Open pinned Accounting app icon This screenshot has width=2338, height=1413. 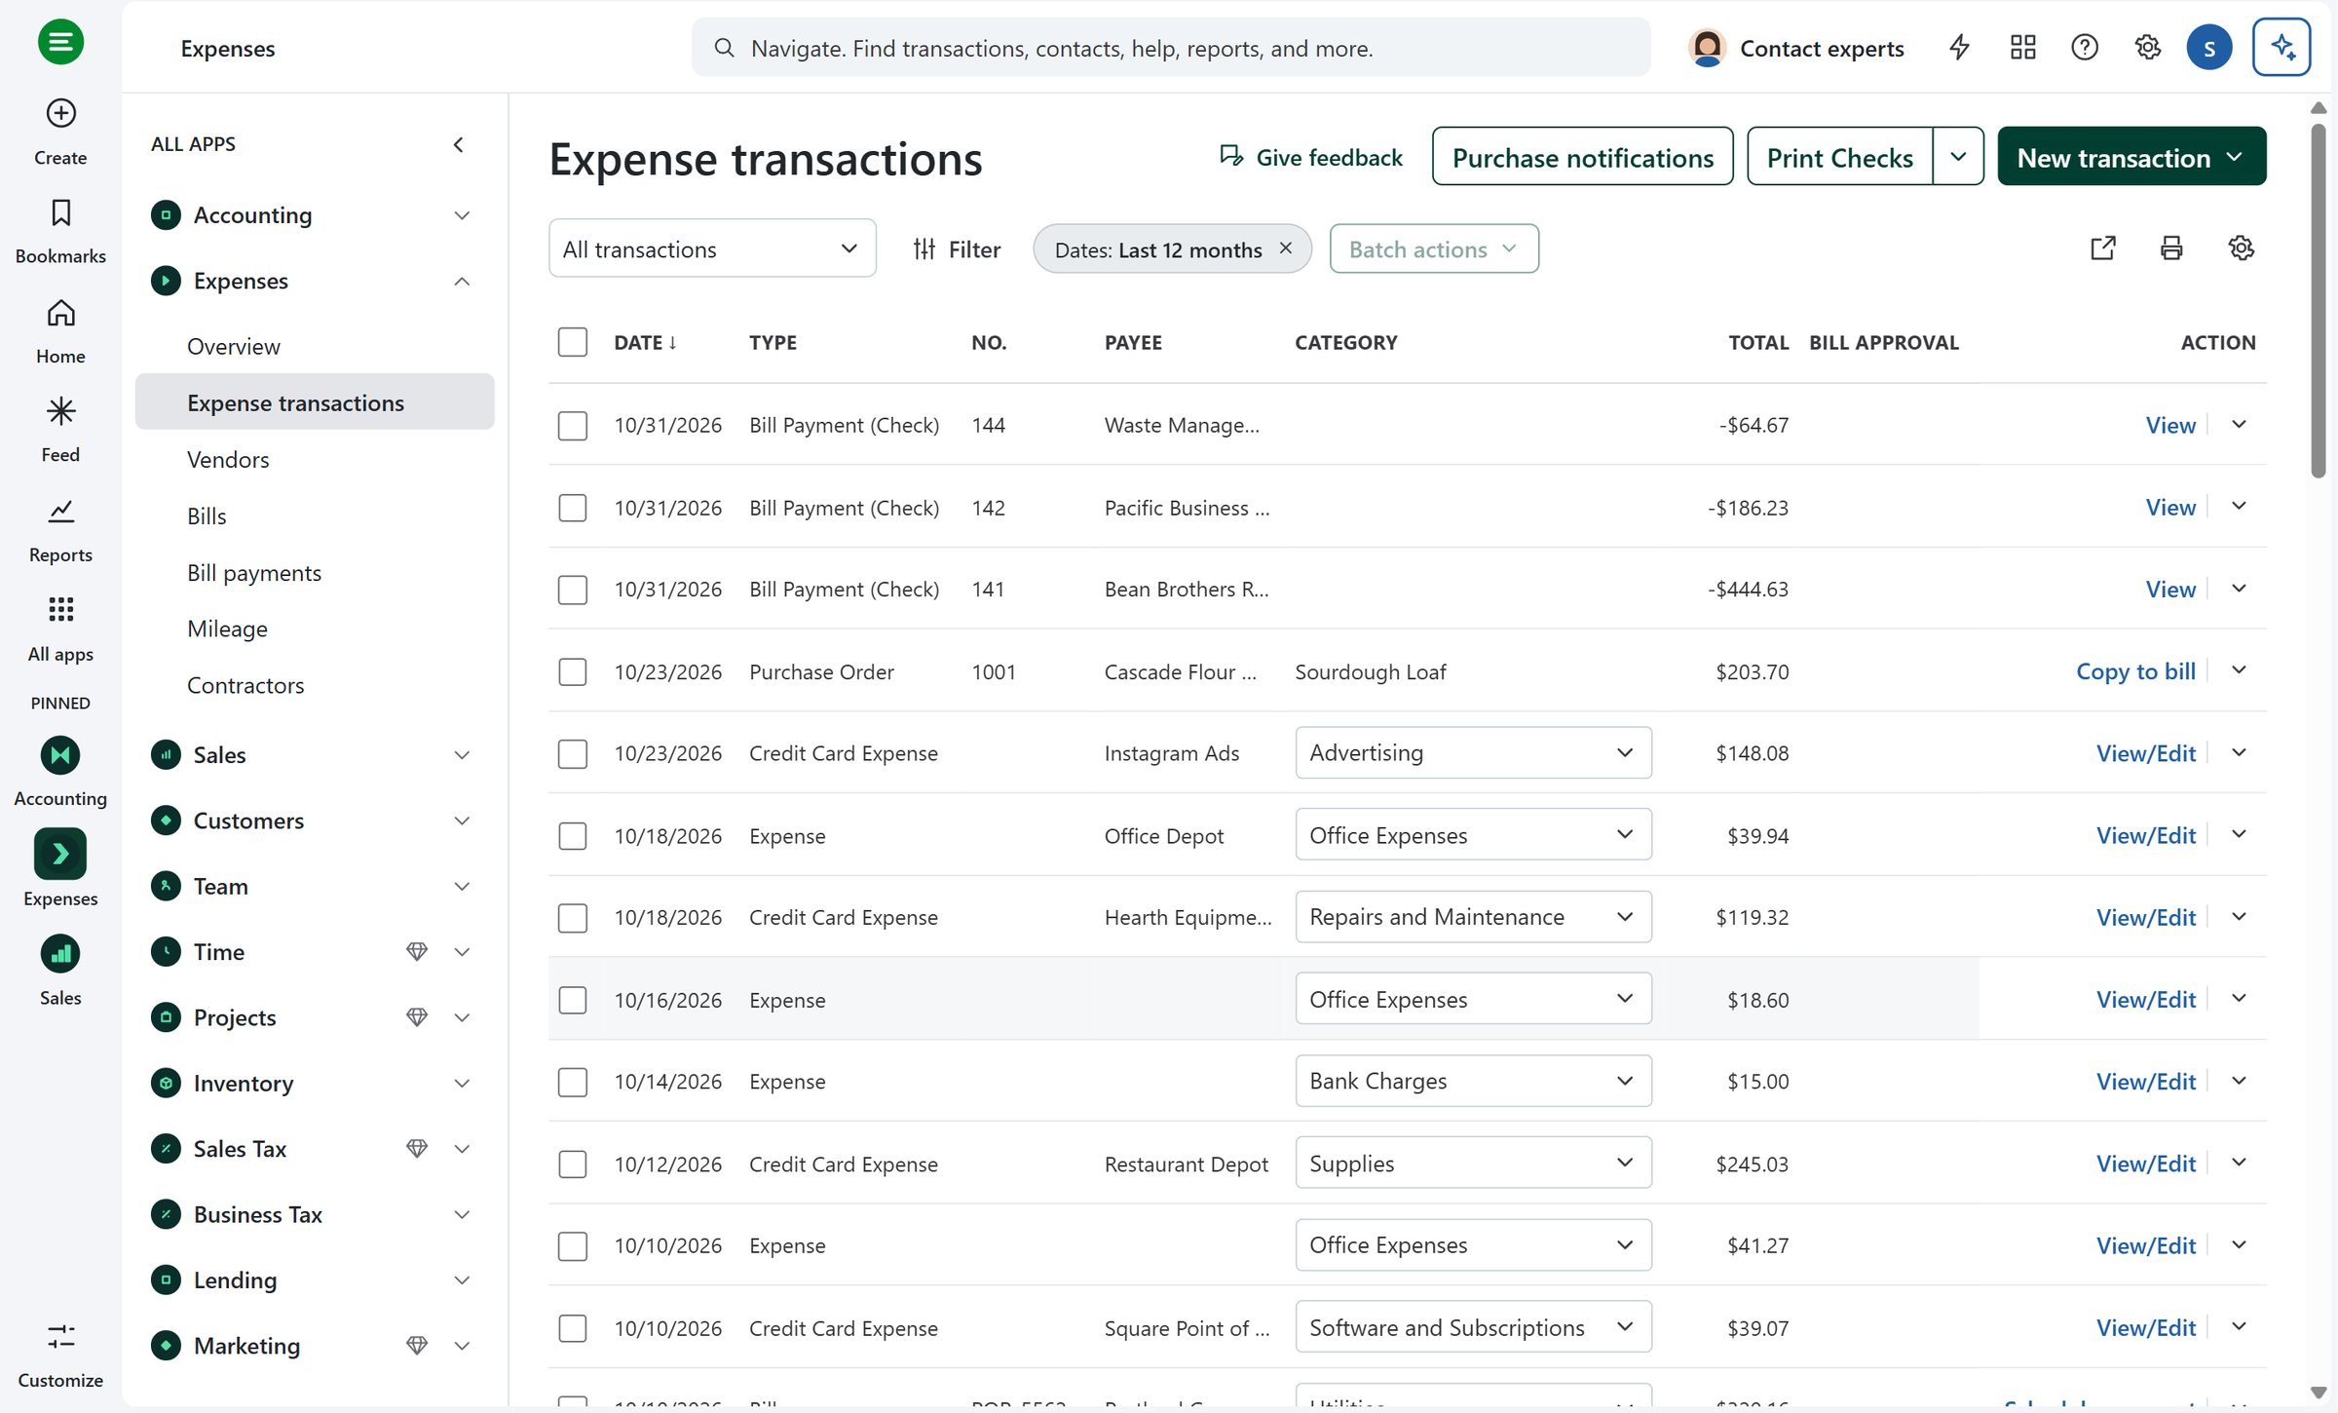(x=60, y=755)
